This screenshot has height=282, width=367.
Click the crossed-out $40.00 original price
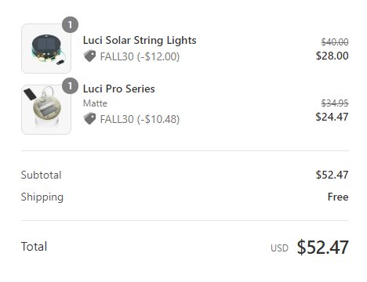pyautogui.click(x=335, y=42)
